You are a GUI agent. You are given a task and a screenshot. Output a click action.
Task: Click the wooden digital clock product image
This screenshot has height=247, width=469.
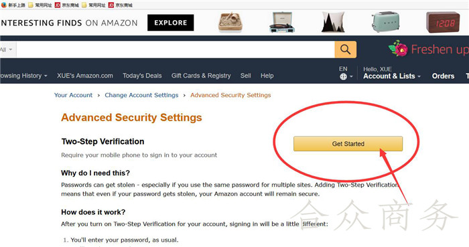coord(443,22)
